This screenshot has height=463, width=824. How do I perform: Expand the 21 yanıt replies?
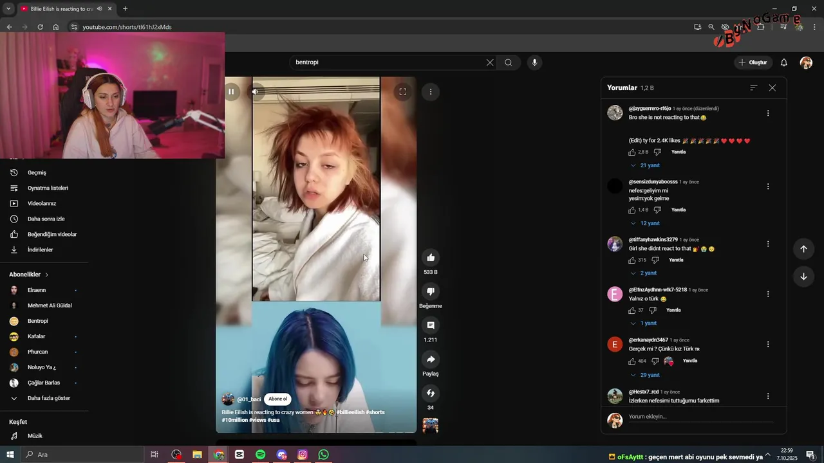coord(645,165)
